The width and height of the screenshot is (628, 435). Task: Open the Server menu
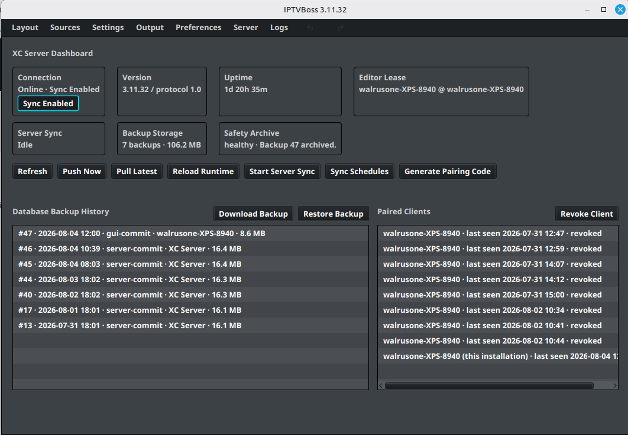(x=245, y=28)
